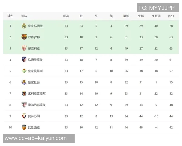Select the 塞维利亚 team name

[x=34, y=48]
